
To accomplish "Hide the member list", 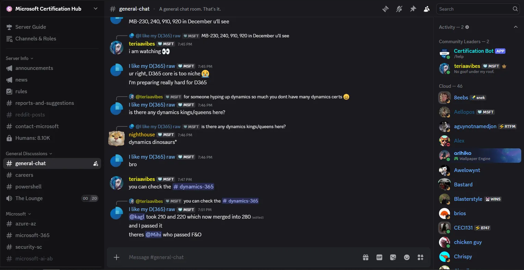I will 427,9.
